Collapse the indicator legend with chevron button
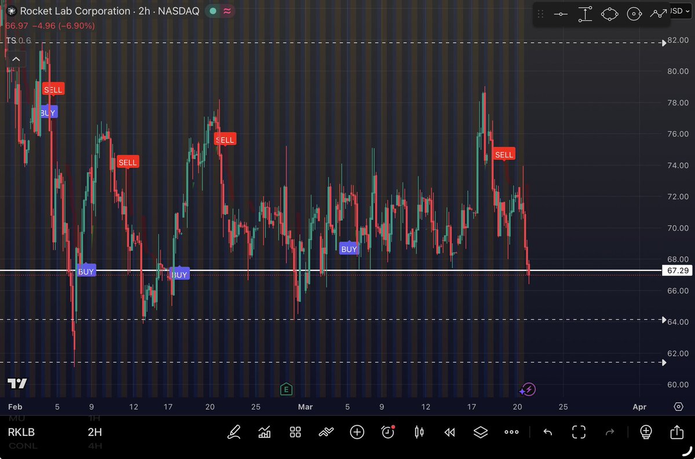 point(16,59)
